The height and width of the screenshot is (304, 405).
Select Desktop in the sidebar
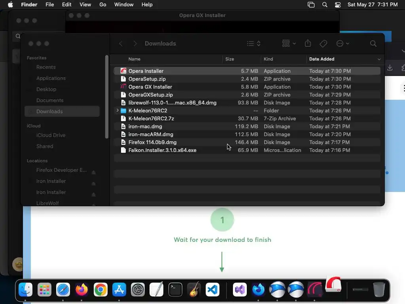tap(46, 89)
